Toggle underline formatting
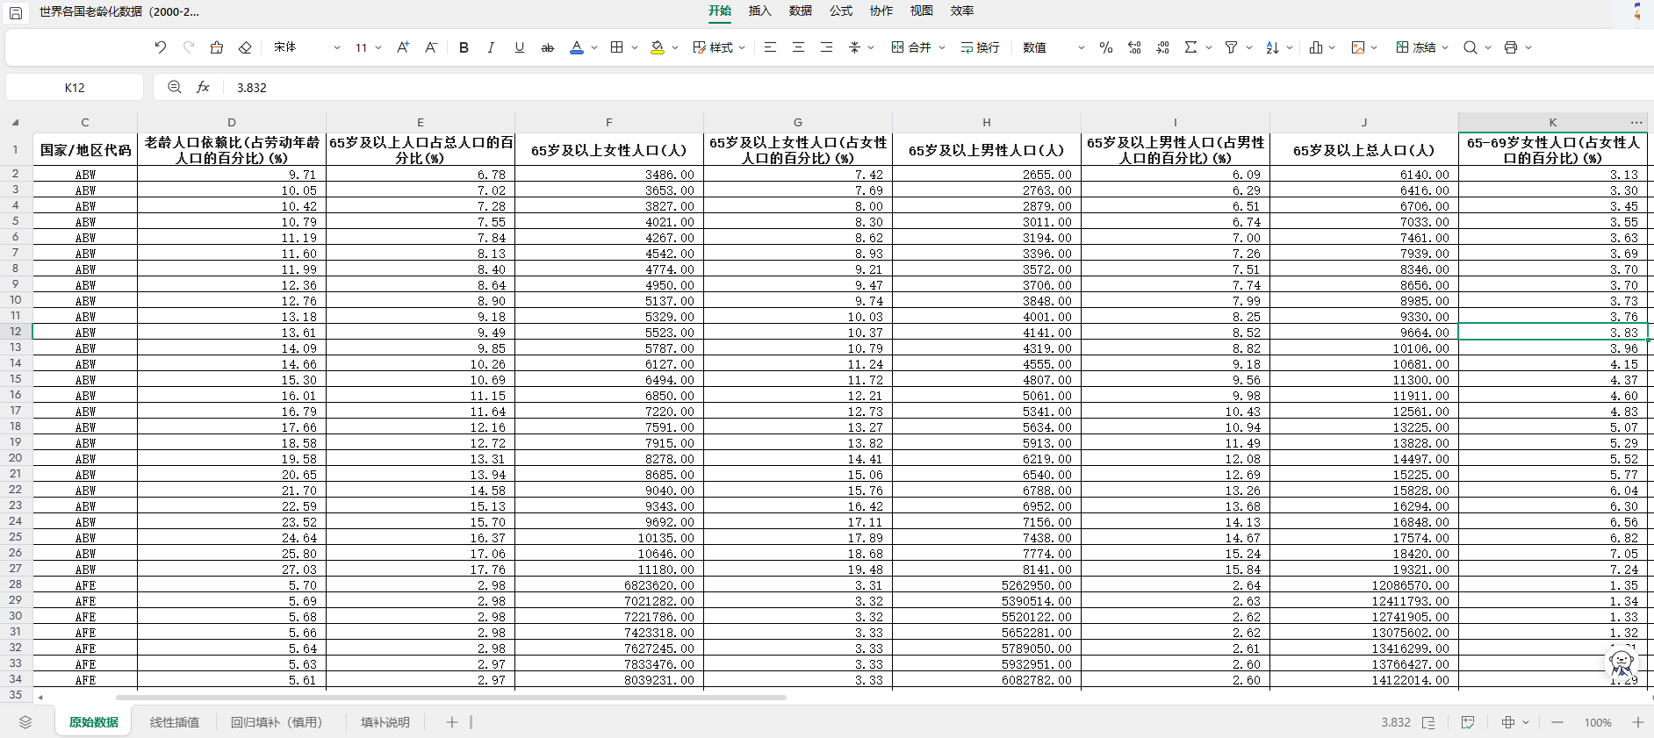This screenshot has height=738, width=1654. coord(520,47)
